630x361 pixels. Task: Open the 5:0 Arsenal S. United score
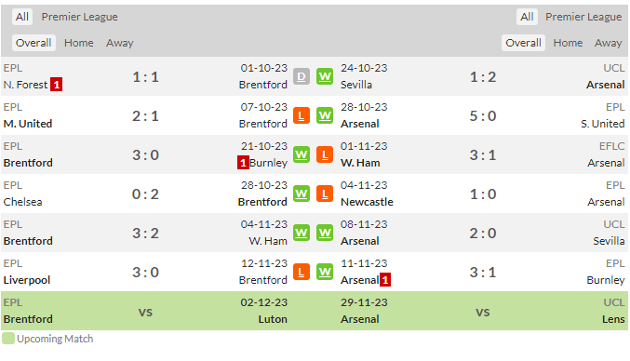pos(483,116)
